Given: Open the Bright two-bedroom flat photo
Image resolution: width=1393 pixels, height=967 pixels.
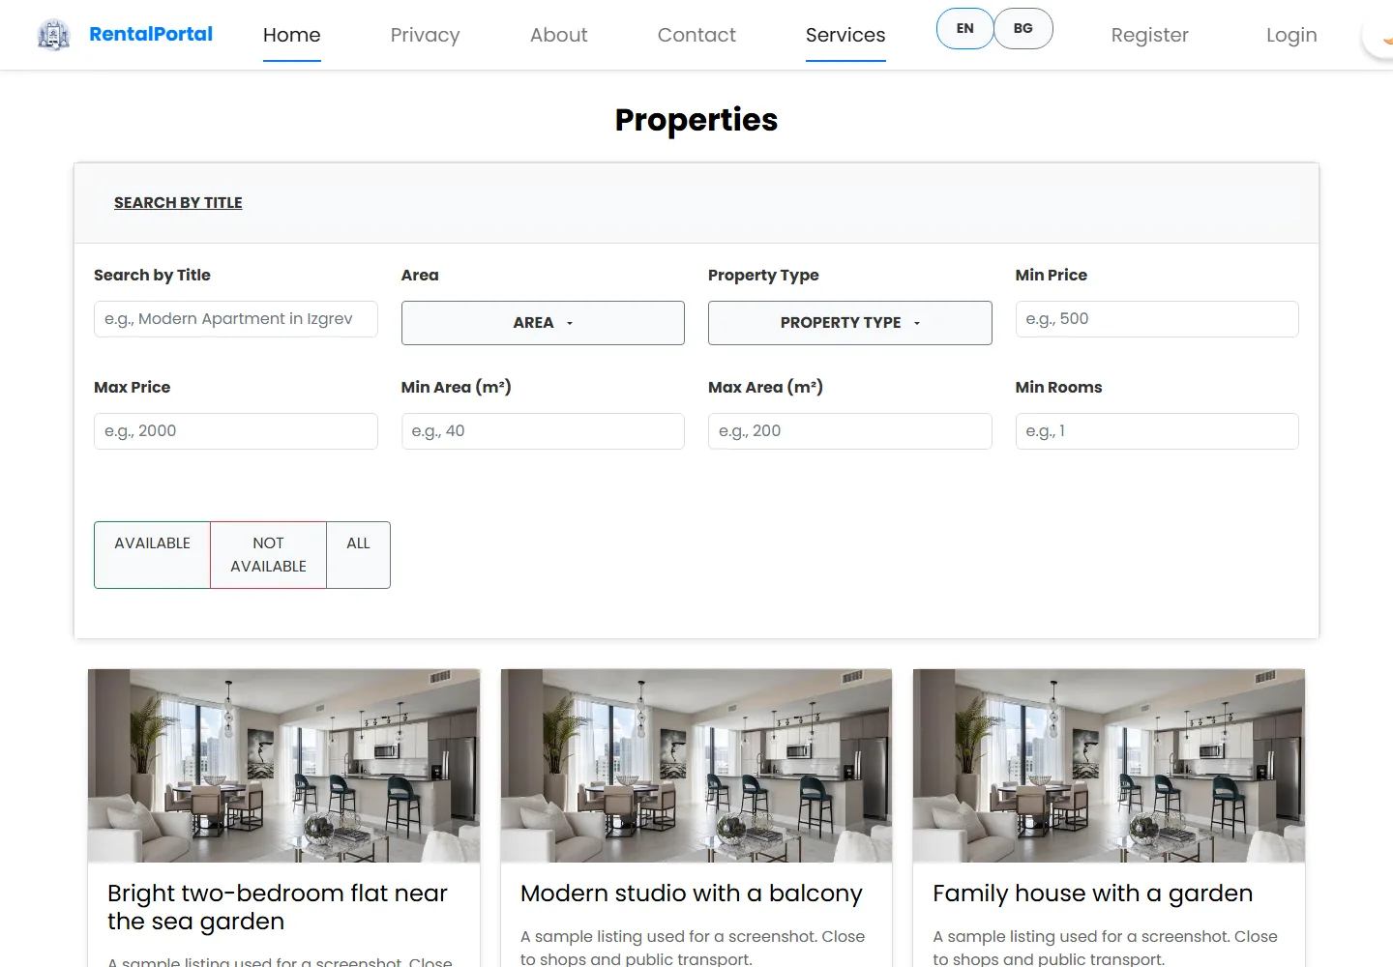Looking at the screenshot, I should coord(283,766).
